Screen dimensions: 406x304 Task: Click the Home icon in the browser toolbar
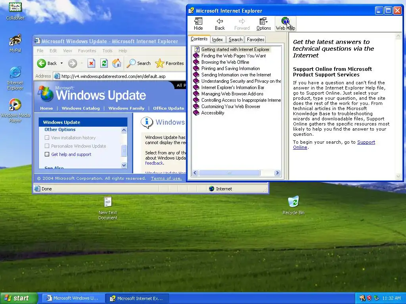click(x=117, y=63)
